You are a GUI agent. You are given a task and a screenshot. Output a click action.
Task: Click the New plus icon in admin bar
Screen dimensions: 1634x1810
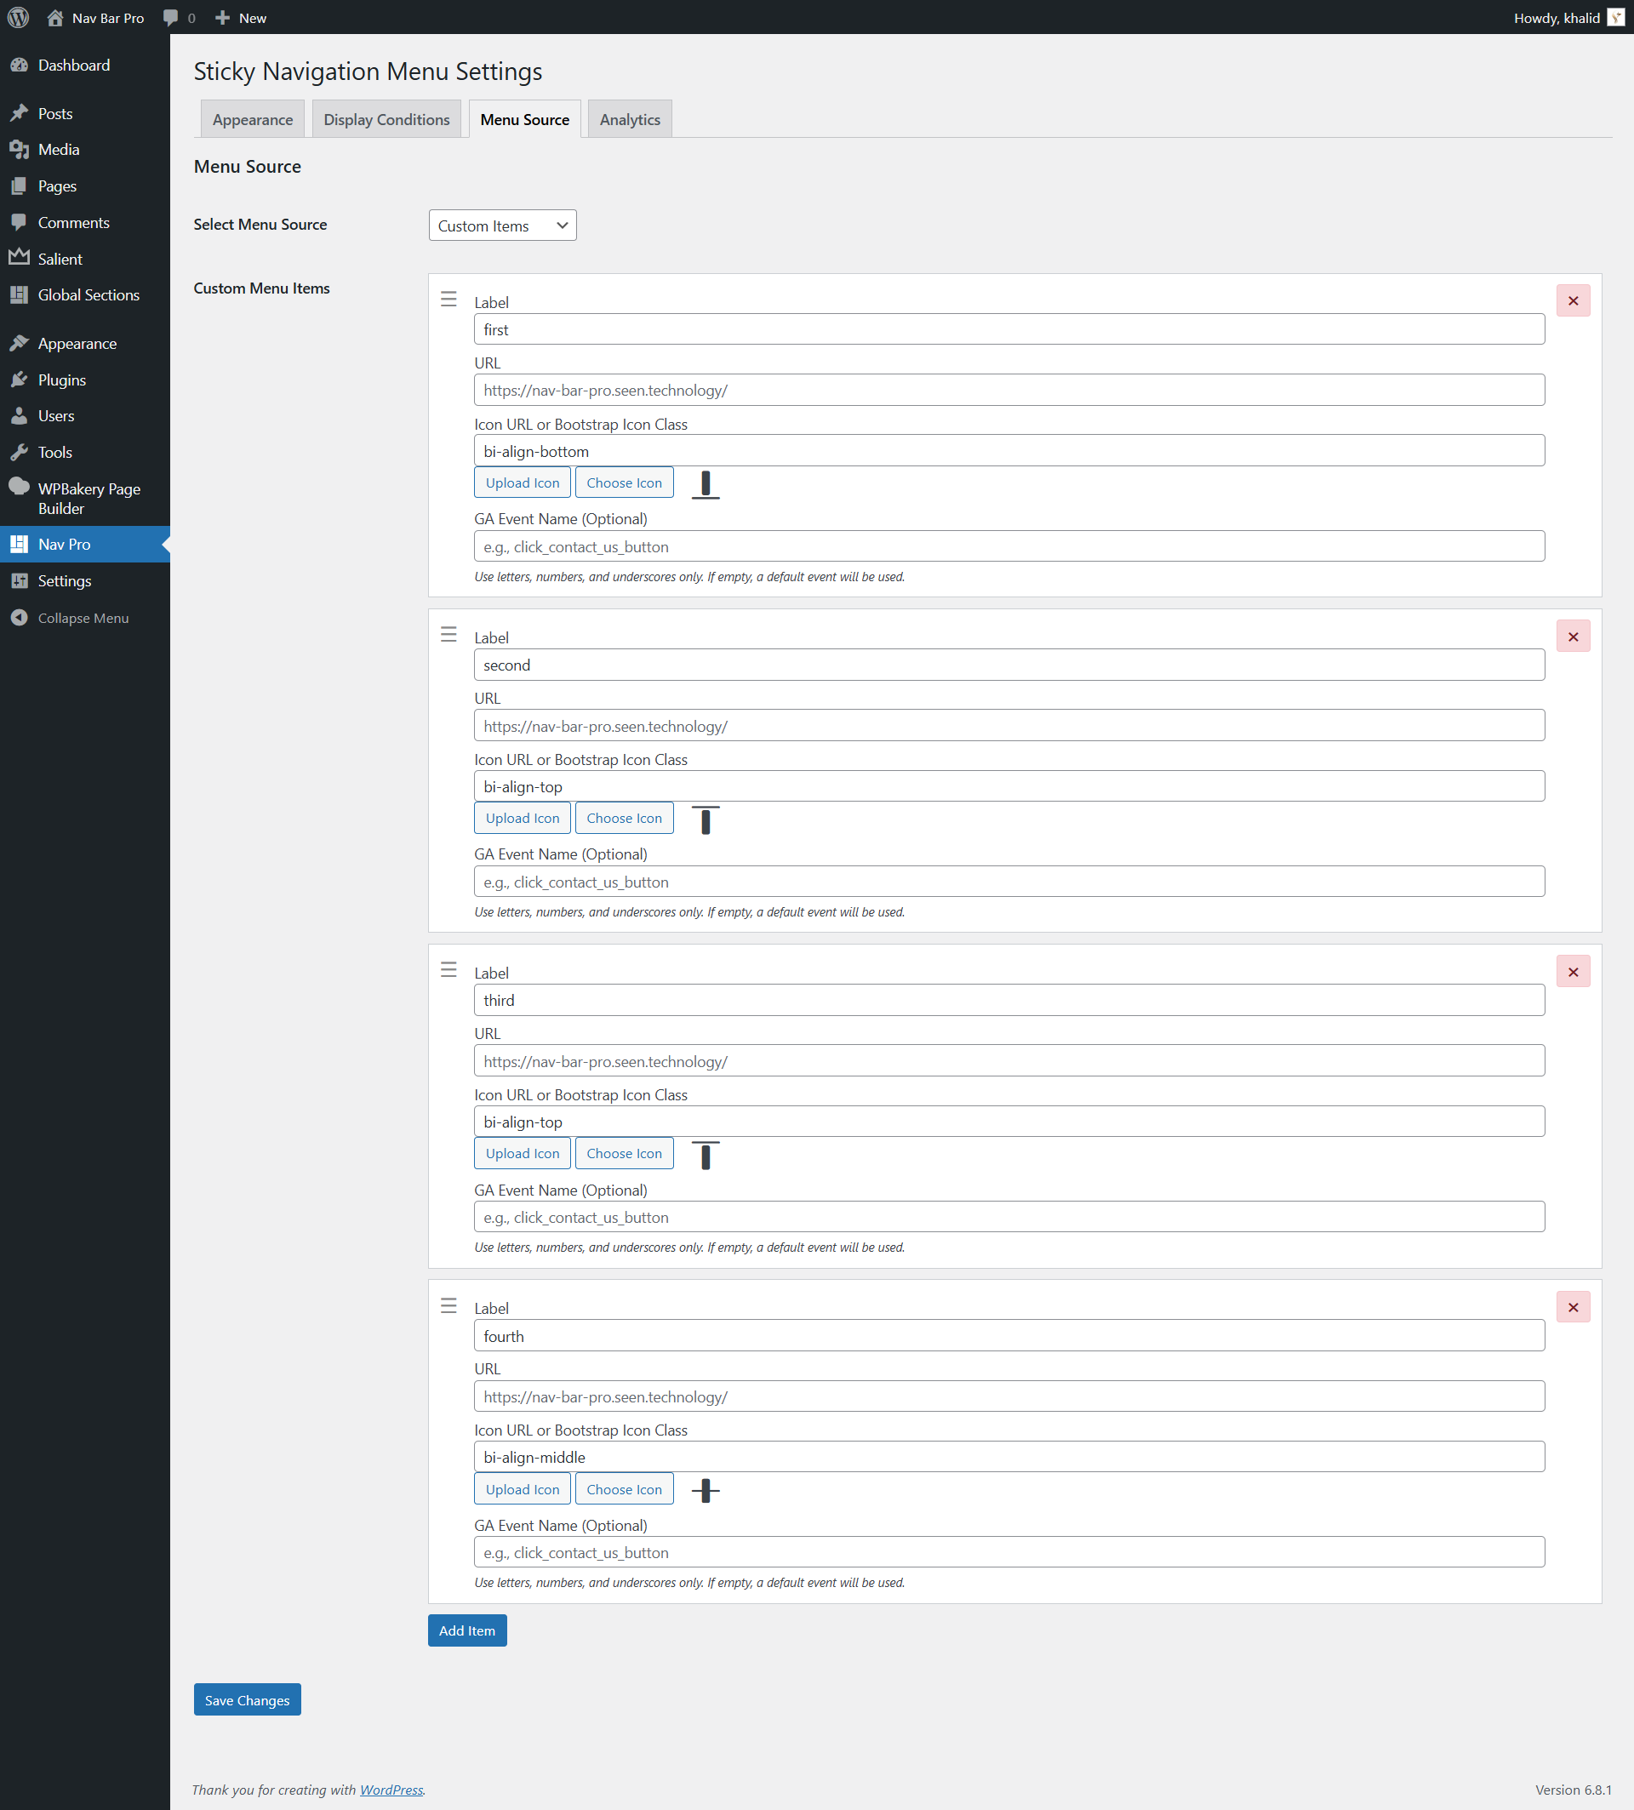coord(223,17)
